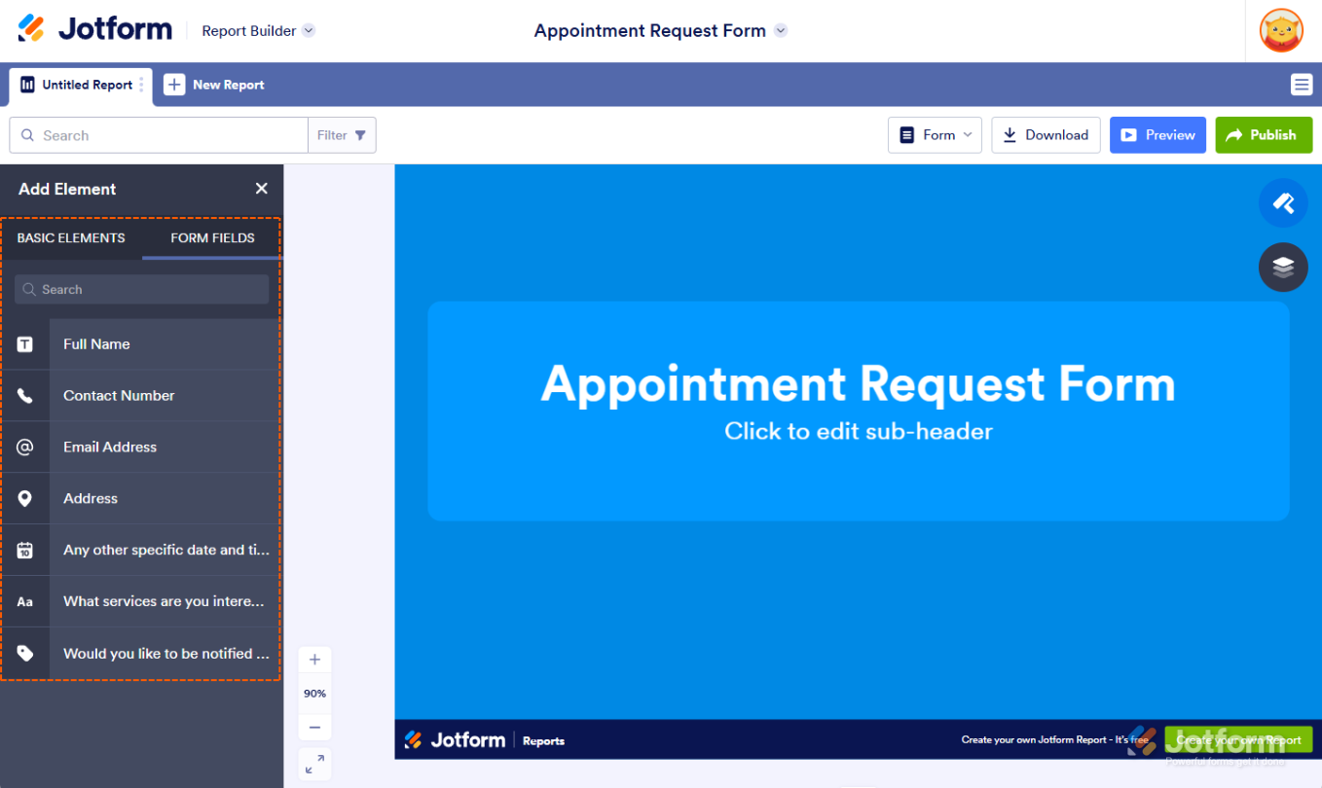
Task: Open the Layers panel icon on canvas
Action: tap(1283, 268)
